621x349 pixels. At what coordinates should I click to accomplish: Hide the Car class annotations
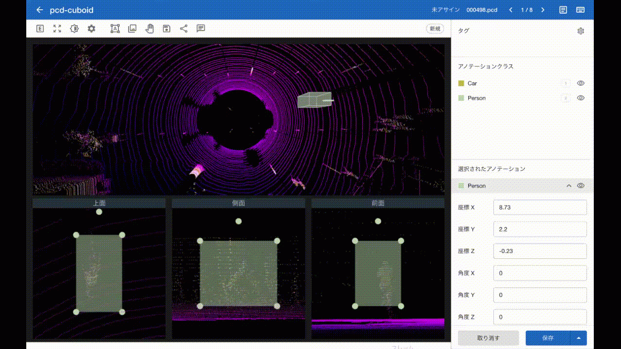tap(581, 83)
